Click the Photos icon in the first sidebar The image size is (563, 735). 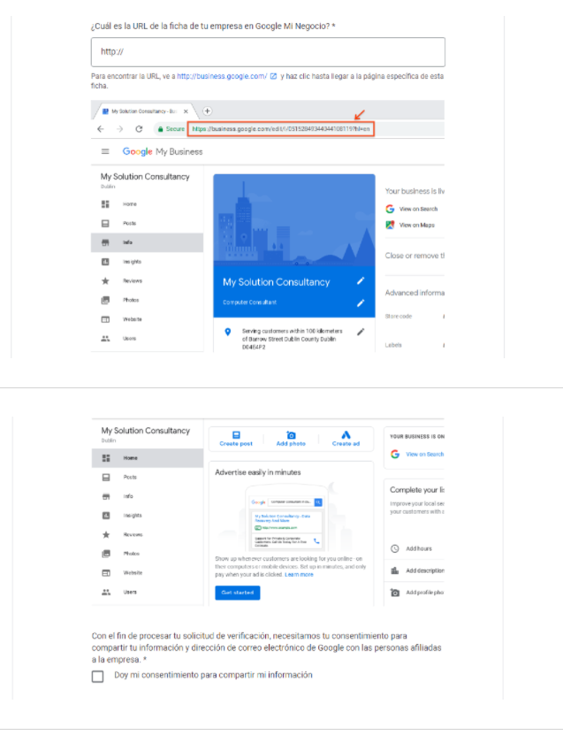click(105, 300)
